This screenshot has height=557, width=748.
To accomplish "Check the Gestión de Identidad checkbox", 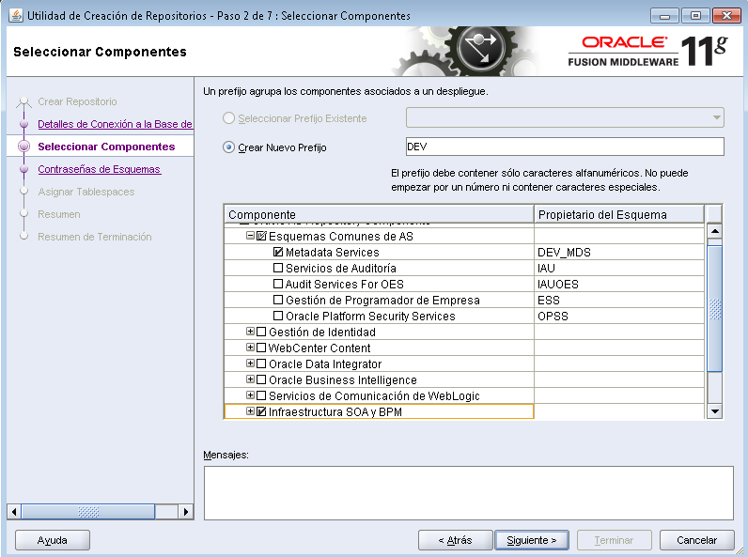I will (x=261, y=332).
